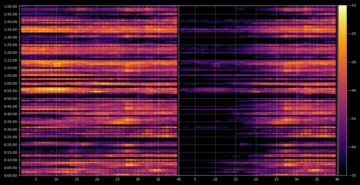Select x-axis label 20 under the right heatmap

[256, 179]
